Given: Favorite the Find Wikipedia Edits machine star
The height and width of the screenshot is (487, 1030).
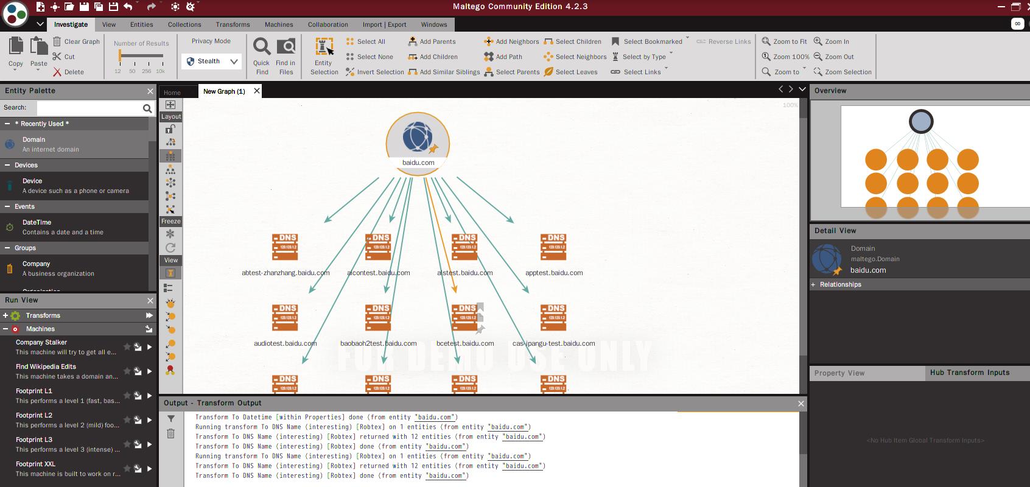Looking at the screenshot, I should coord(127,371).
